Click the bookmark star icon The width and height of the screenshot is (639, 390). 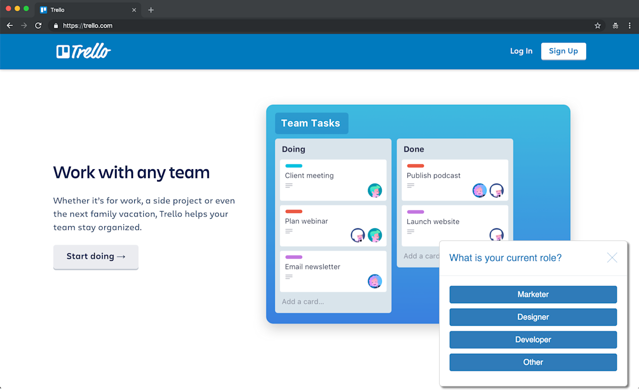(597, 25)
